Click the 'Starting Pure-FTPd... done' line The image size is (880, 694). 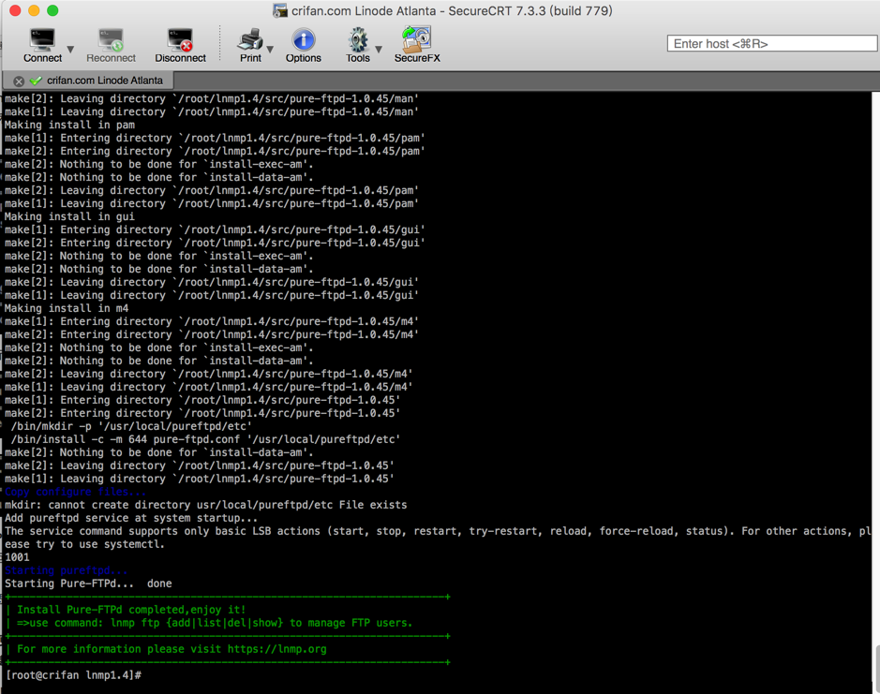[88, 583]
